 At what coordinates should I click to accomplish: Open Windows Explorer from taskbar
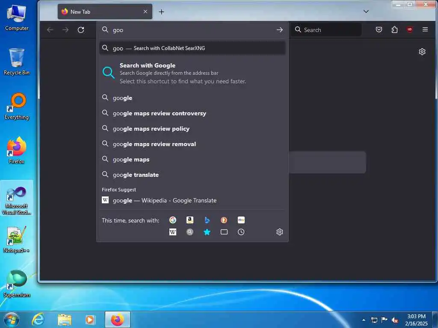[65, 319]
